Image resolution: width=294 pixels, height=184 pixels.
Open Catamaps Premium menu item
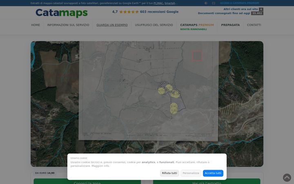pyautogui.click(x=197, y=25)
